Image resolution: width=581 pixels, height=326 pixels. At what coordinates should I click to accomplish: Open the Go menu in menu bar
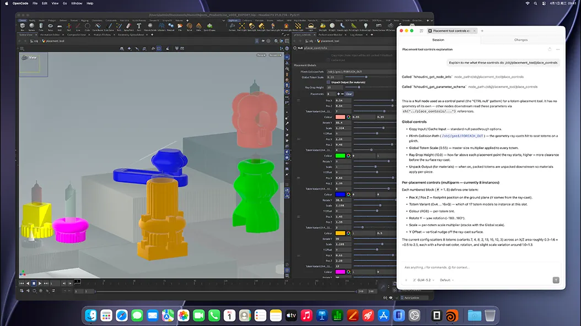click(x=65, y=3)
